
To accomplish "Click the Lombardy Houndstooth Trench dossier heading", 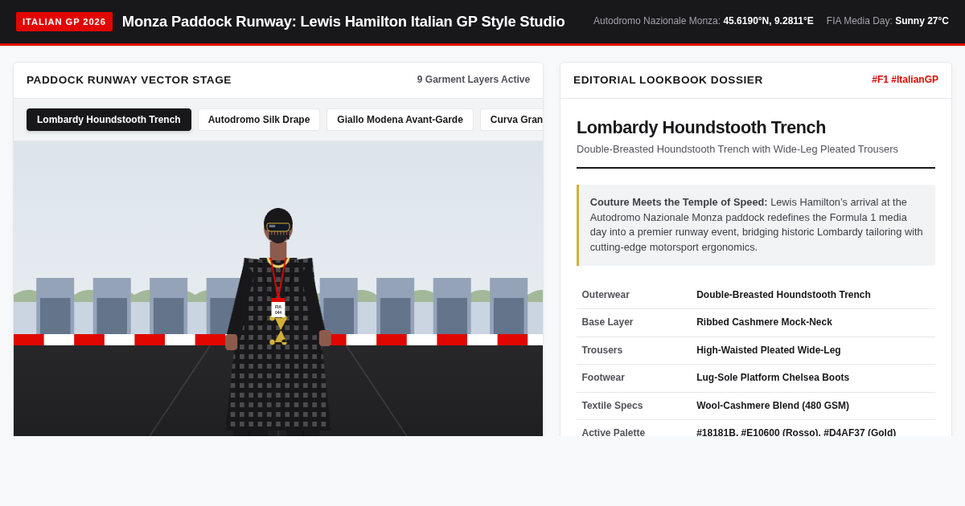I will click(701, 128).
